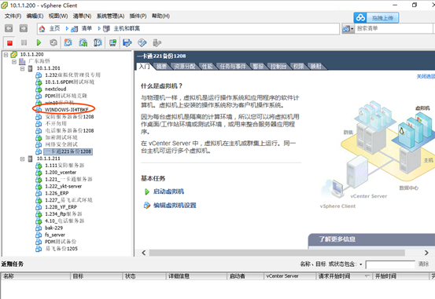Select the 1.200_vcenter virtual machine

(x=61, y=173)
